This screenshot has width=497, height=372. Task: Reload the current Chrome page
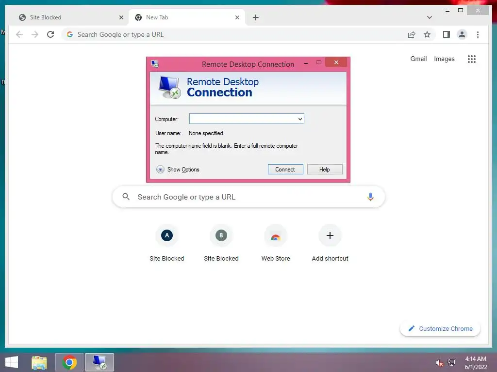click(x=50, y=34)
